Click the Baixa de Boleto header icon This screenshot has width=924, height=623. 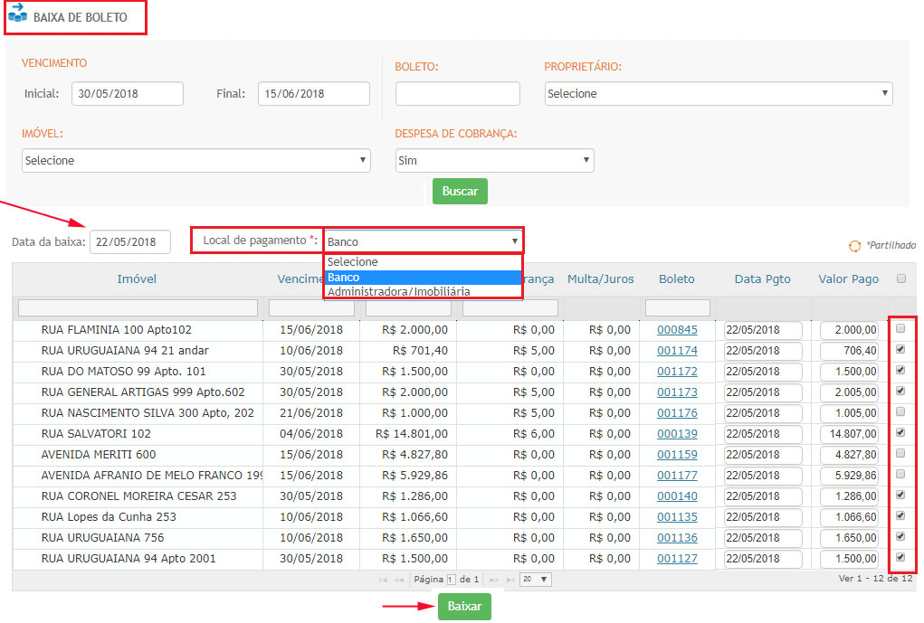pyautogui.click(x=17, y=15)
